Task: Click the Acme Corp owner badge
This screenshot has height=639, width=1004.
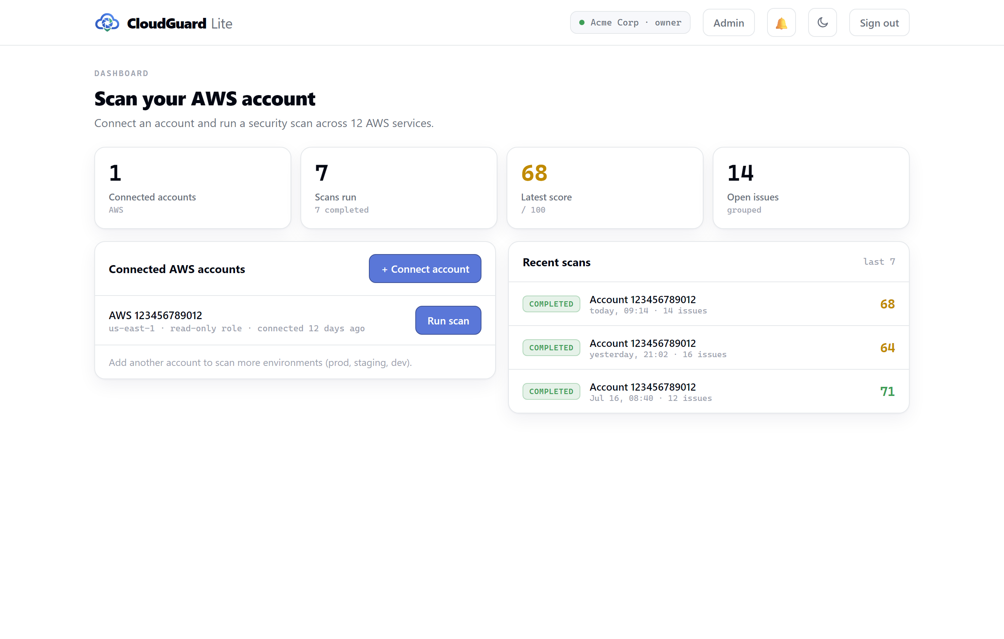Action: click(630, 22)
